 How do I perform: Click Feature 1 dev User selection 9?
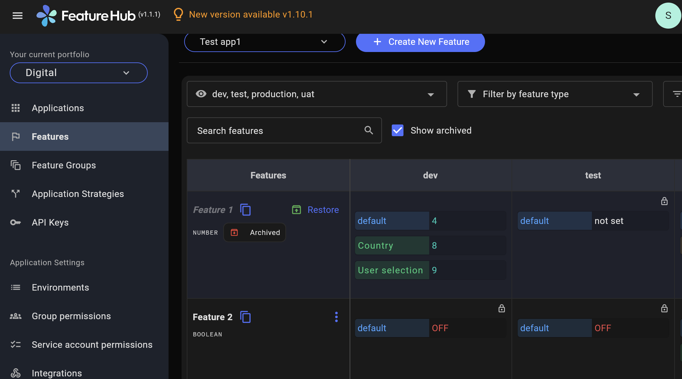[x=430, y=270]
